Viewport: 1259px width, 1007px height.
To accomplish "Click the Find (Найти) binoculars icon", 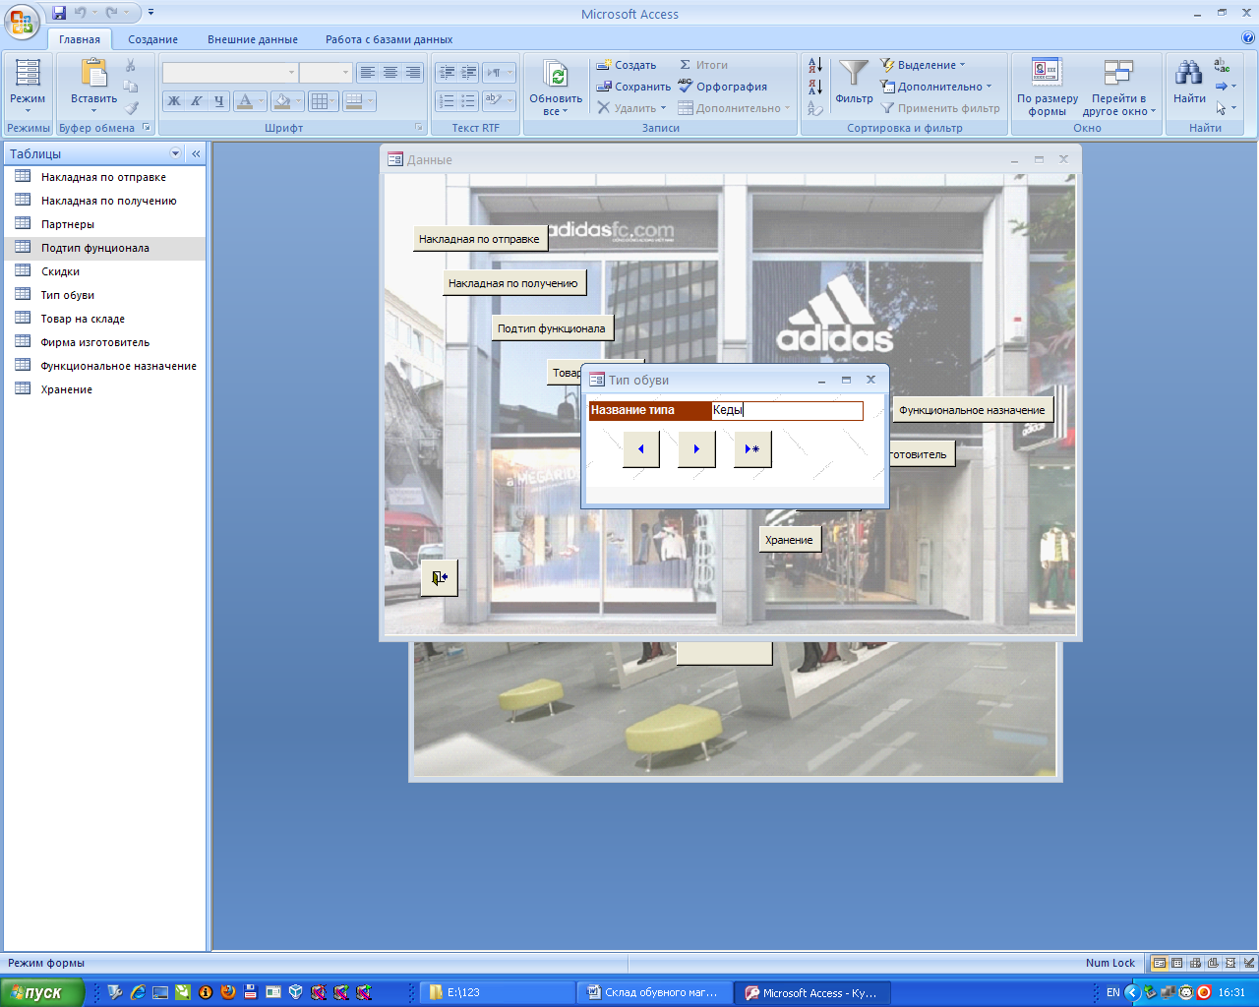I will [x=1189, y=73].
